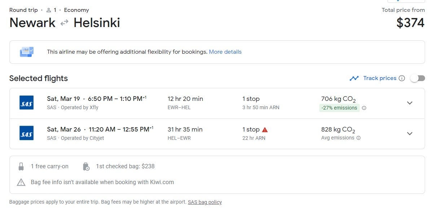Click the Track prices label
Image resolution: width=433 pixels, height=209 pixels.
pos(380,78)
